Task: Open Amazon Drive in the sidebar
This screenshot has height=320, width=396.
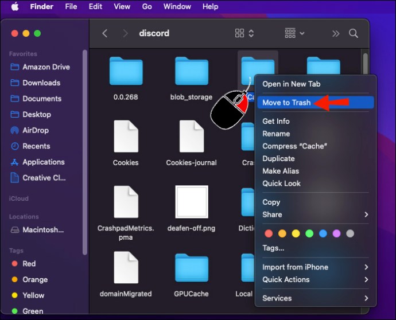Action: tap(40, 67)
